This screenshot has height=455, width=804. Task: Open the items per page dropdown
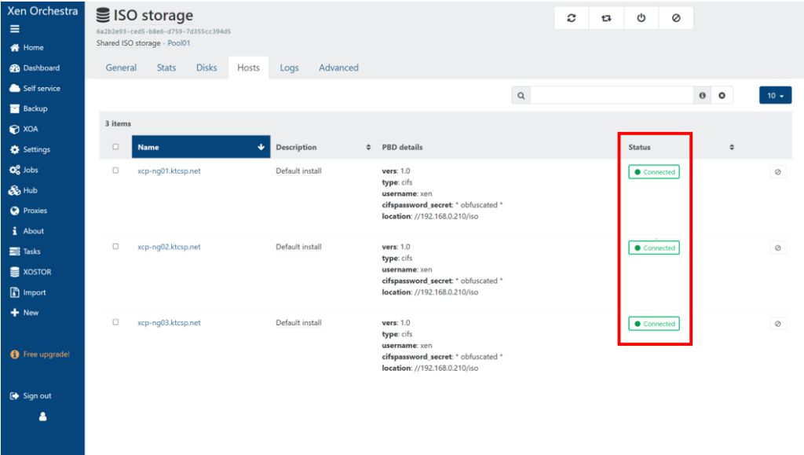[x=775, y=96]
